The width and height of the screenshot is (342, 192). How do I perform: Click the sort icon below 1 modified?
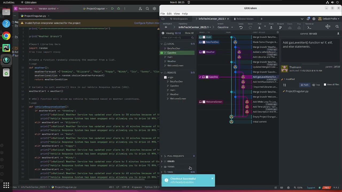click(285, 85)
